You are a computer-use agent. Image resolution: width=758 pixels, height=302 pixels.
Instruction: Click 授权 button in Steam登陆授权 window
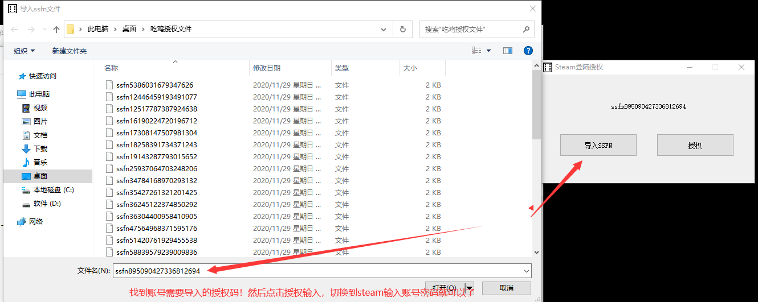coord(695,145)
